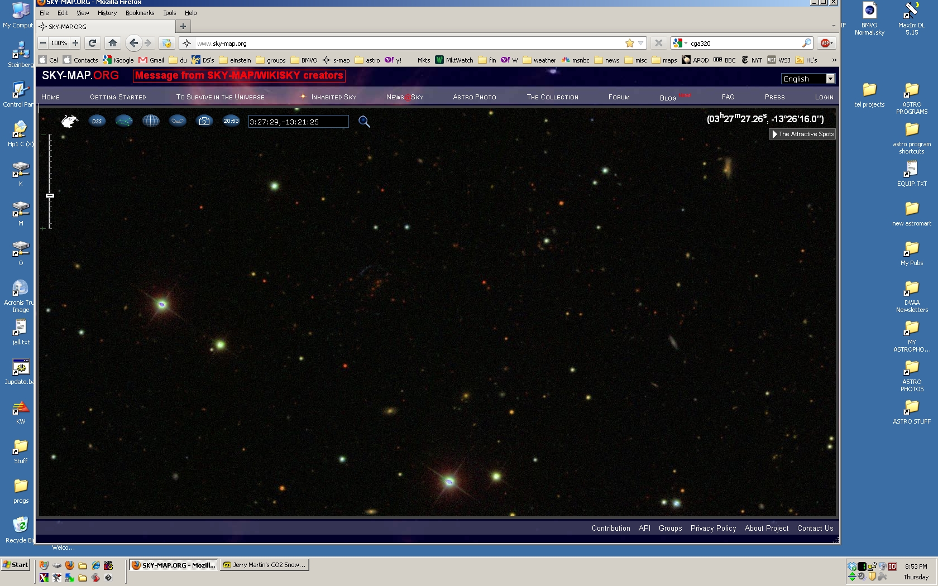Open the Blog page

668,98
